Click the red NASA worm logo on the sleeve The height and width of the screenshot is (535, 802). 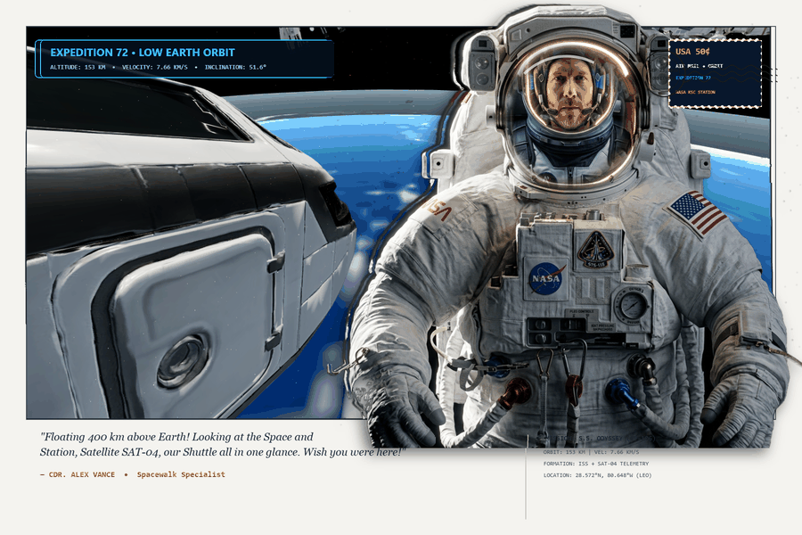(438, 208)
